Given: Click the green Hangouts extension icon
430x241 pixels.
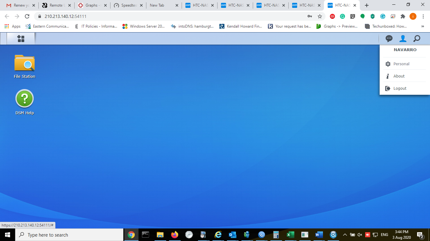Looking at the screenshot, I should pyautogui.click(x=363, y=16).
